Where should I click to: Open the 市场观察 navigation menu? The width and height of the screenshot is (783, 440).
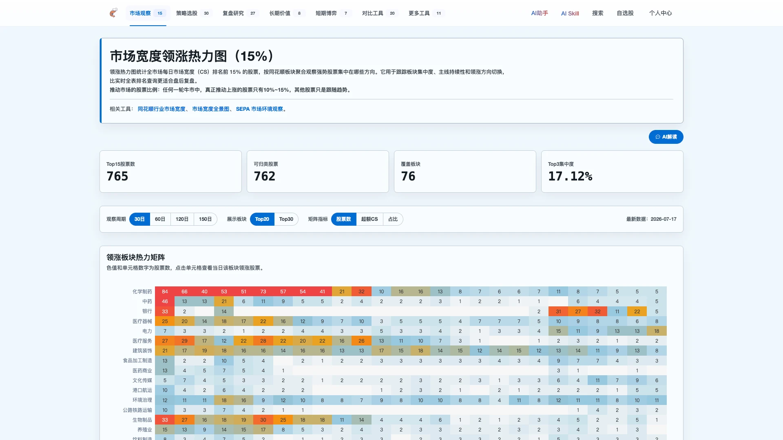pyautogui.click(x=148, y=13)
